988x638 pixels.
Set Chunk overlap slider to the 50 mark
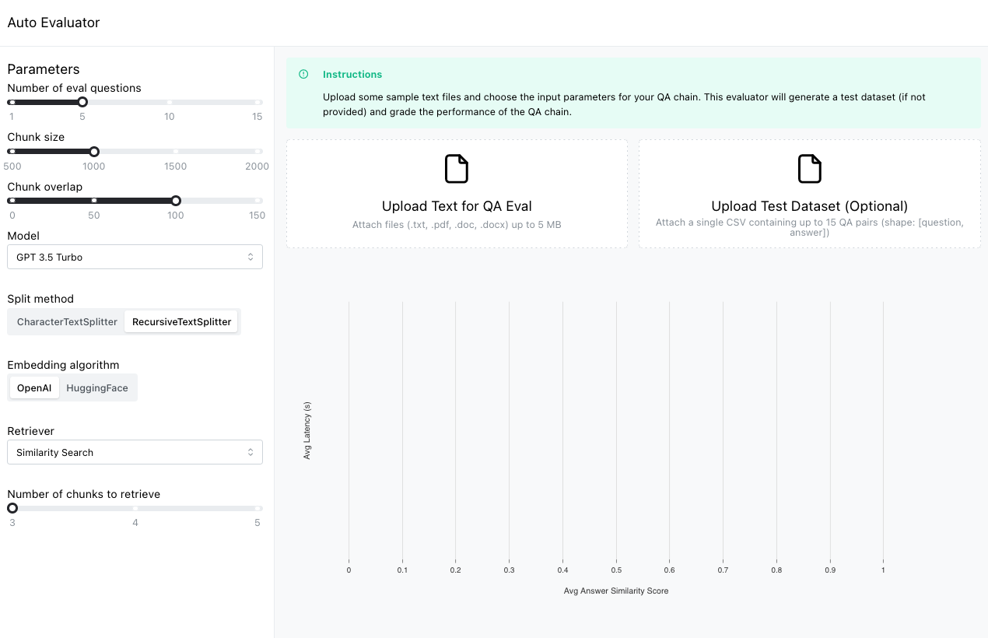click(x=94, y=201)
